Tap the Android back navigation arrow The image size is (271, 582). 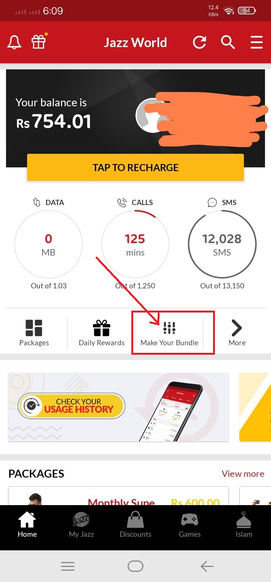pyautogui.click(x=207, y=566)
